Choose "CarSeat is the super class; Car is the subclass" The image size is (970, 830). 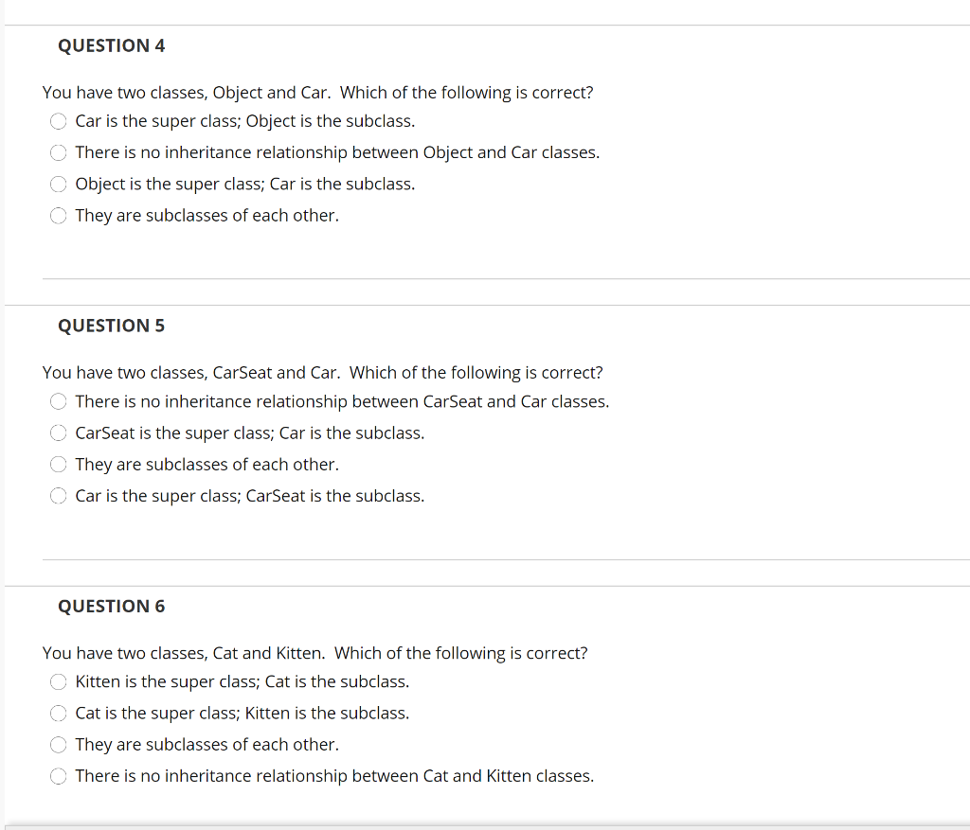(58, 433)
